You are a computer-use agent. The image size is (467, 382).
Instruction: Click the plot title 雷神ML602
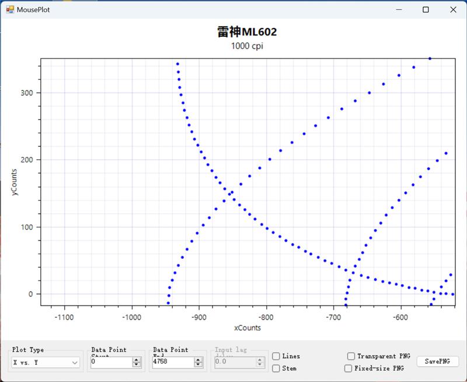tap(247, 32)
